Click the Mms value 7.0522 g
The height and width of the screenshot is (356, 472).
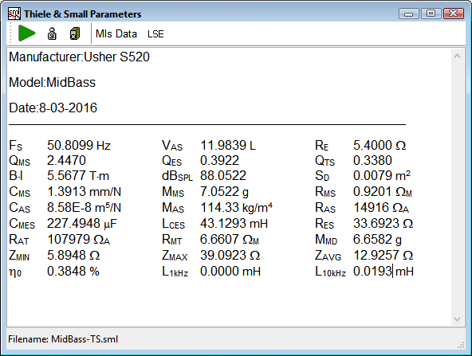(224, 191)
